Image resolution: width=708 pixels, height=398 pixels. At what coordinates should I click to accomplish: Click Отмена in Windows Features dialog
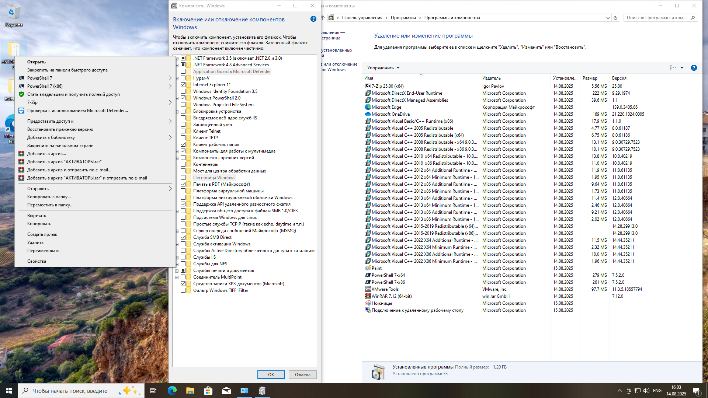(303, 374)
